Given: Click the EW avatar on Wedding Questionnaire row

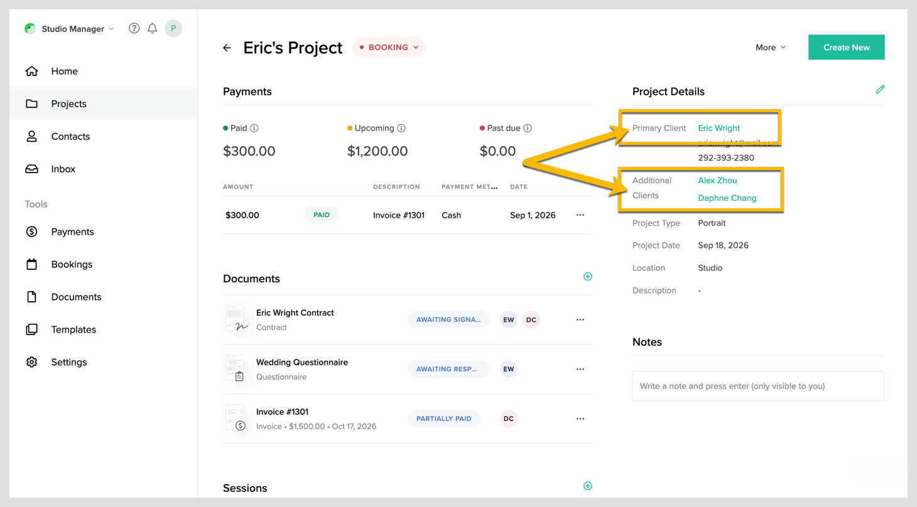Looking at the screenshot, I should [x=509, y=369].
